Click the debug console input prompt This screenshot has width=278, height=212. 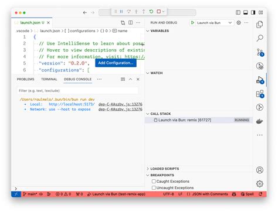click(78, 189)
